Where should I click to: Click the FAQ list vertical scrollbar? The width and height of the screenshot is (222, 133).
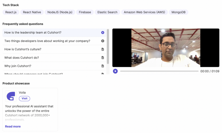pos(108,47)
